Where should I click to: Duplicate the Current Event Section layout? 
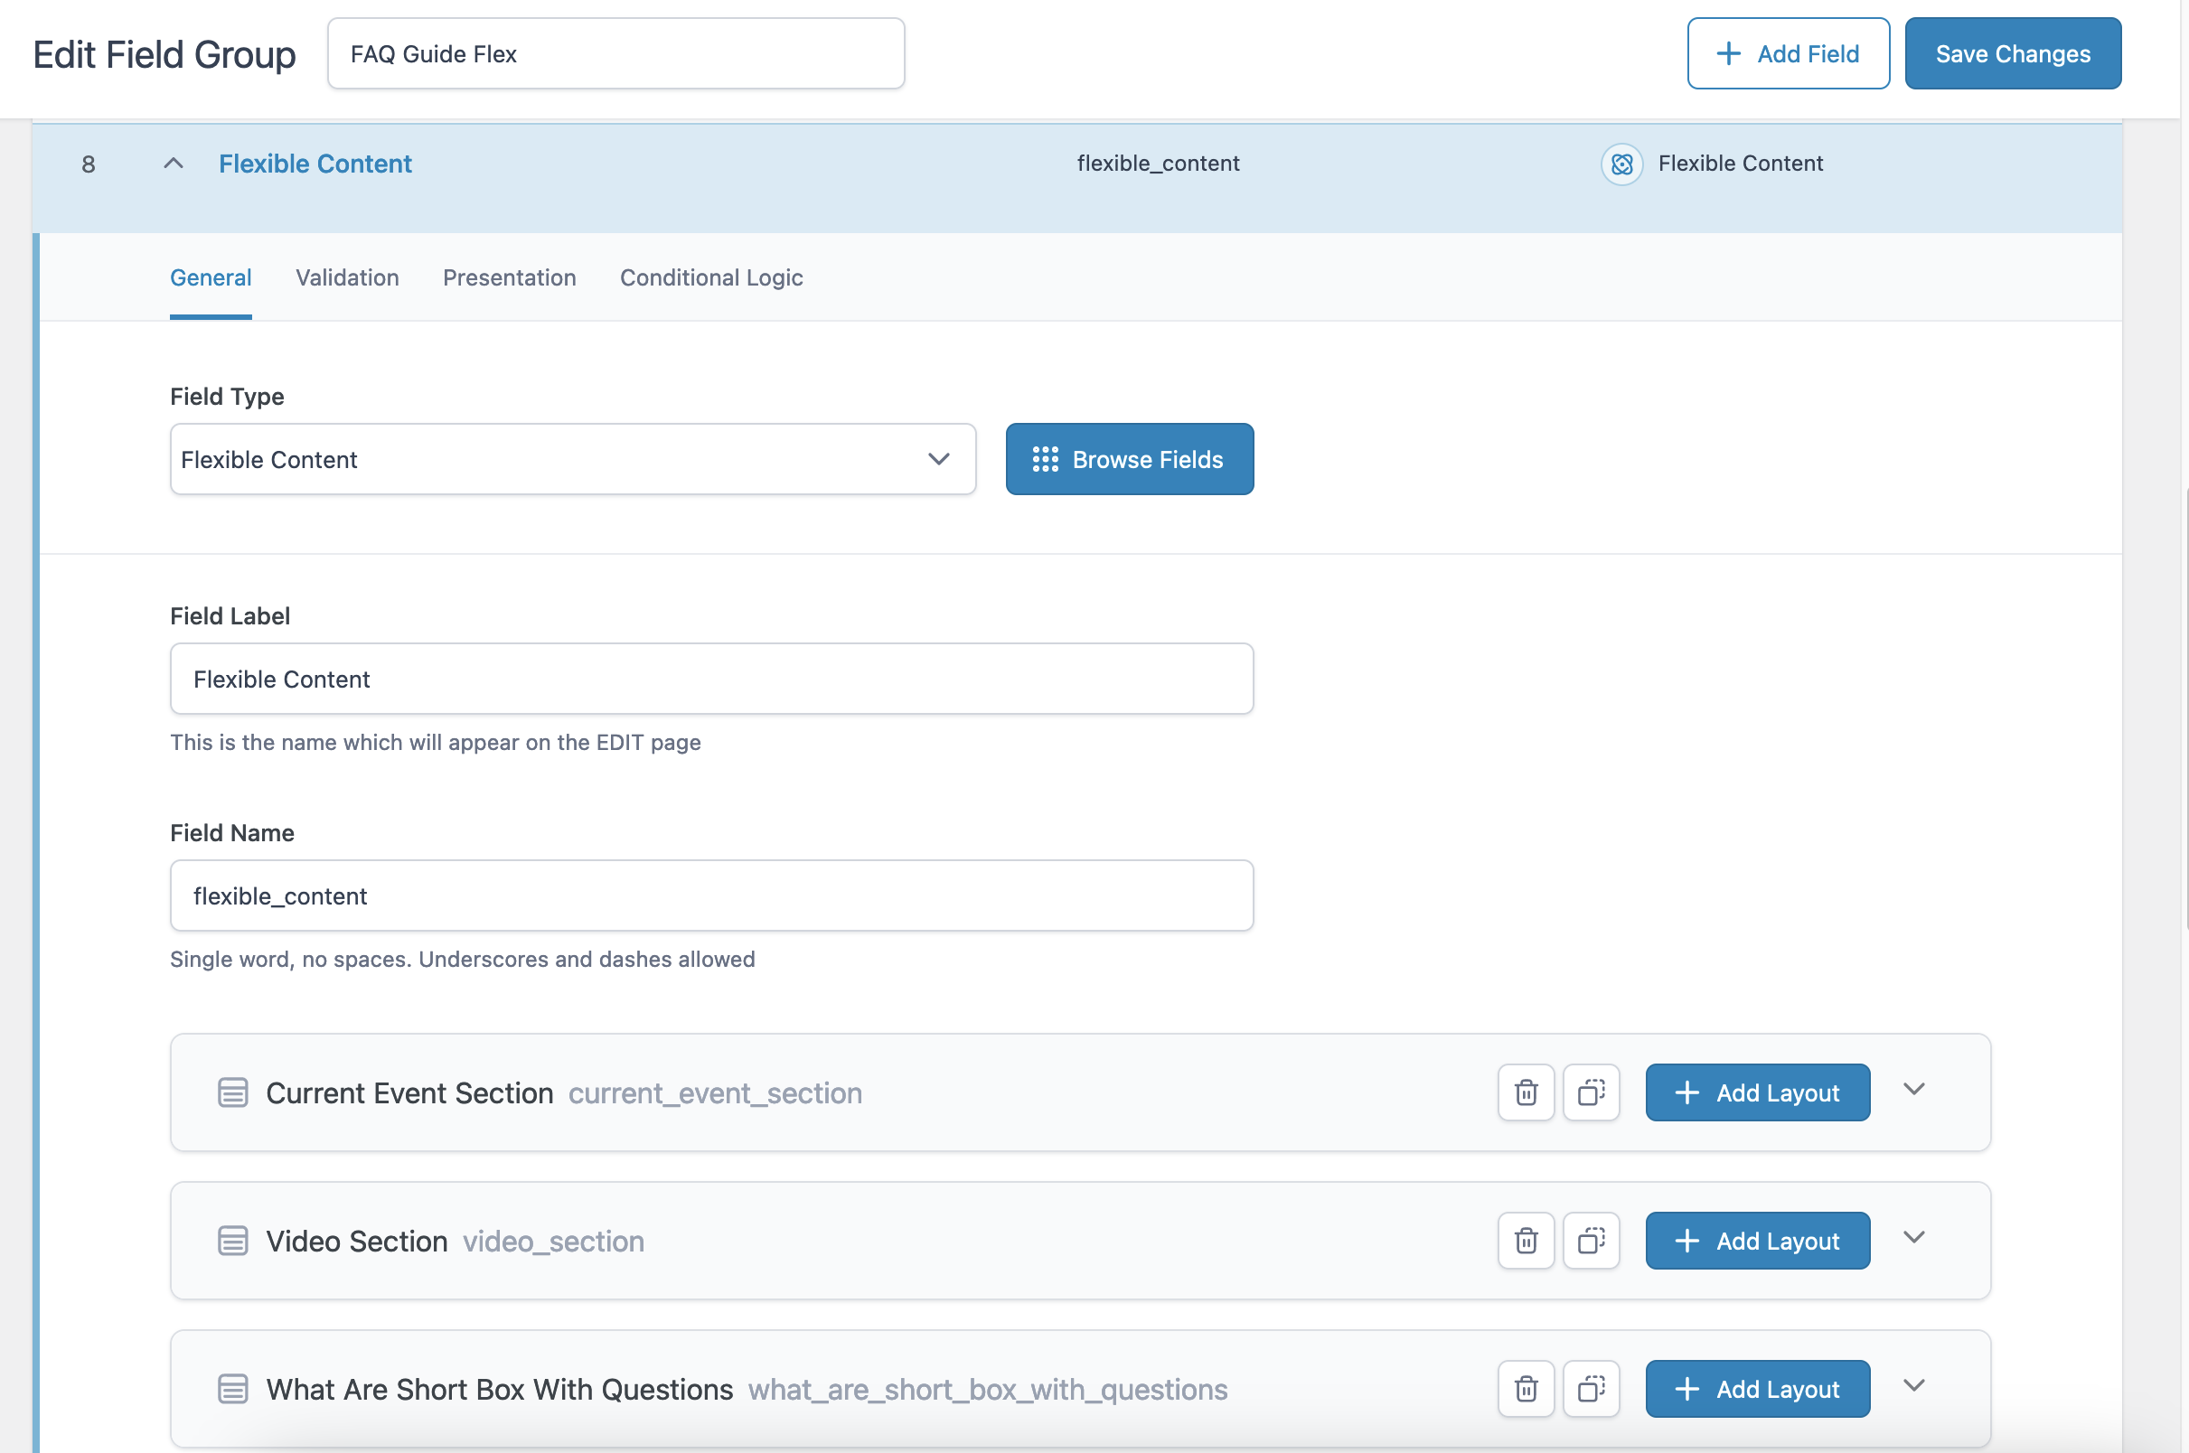[1591, 1092]
